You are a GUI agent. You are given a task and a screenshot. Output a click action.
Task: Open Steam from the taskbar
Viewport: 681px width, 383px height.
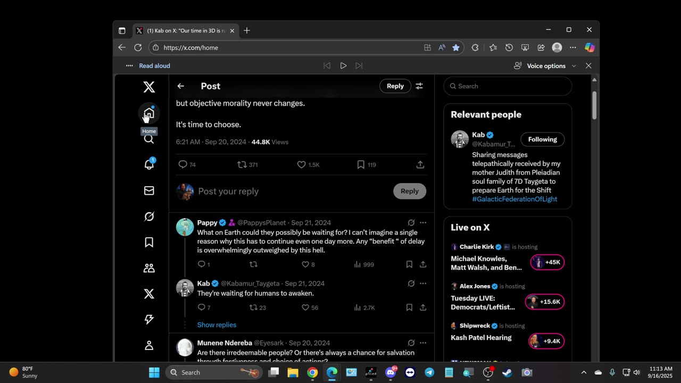point(507,372)
